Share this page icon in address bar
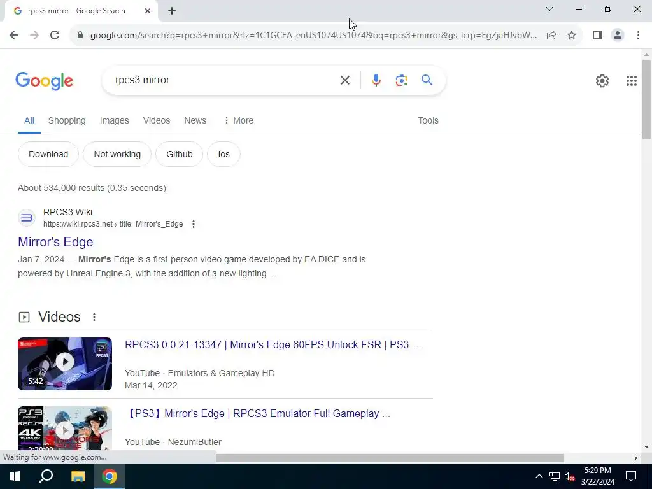This screenshot has height=489, width=652. (x=551, y=36)
